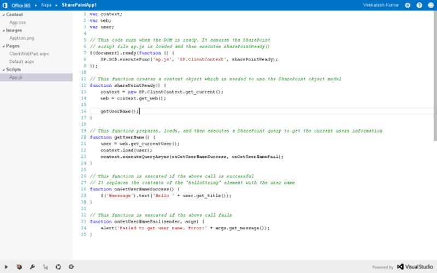Click 'context.executeQueryAsync' on line 23
Image resolution: width=437 pixels, height=273 pixels.
(x=135, y=157)
